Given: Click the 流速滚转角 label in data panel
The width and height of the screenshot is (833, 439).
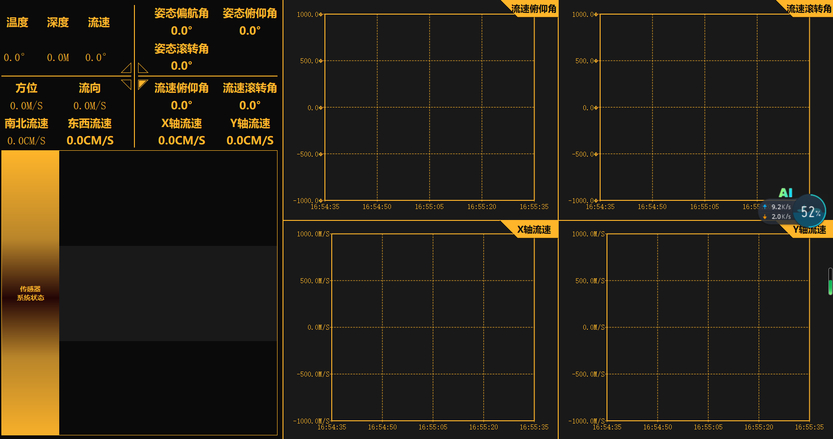Looking at the screenshot, I should (250, 88).
